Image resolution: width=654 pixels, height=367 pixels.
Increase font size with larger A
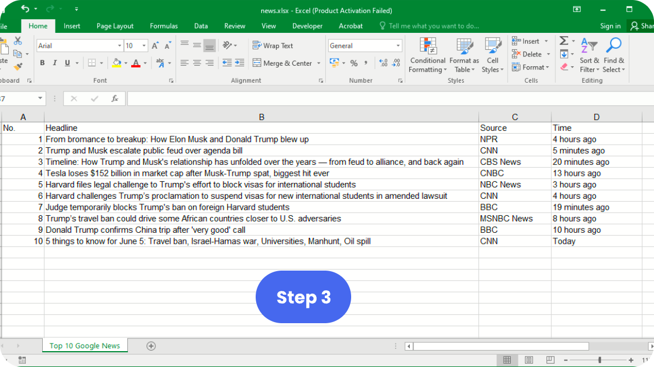(155, 46)
